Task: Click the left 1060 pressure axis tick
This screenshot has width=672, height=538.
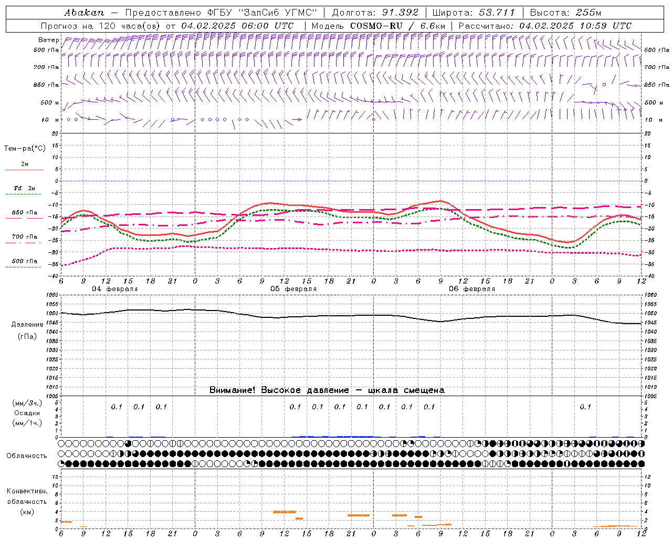Action: (x=54, y=295)
